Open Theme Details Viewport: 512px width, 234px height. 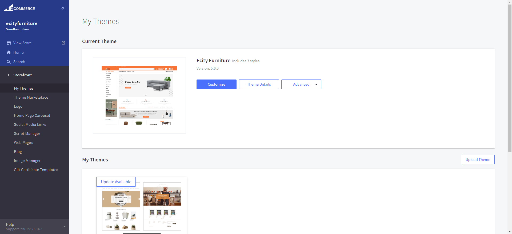[x=259, y=84]
